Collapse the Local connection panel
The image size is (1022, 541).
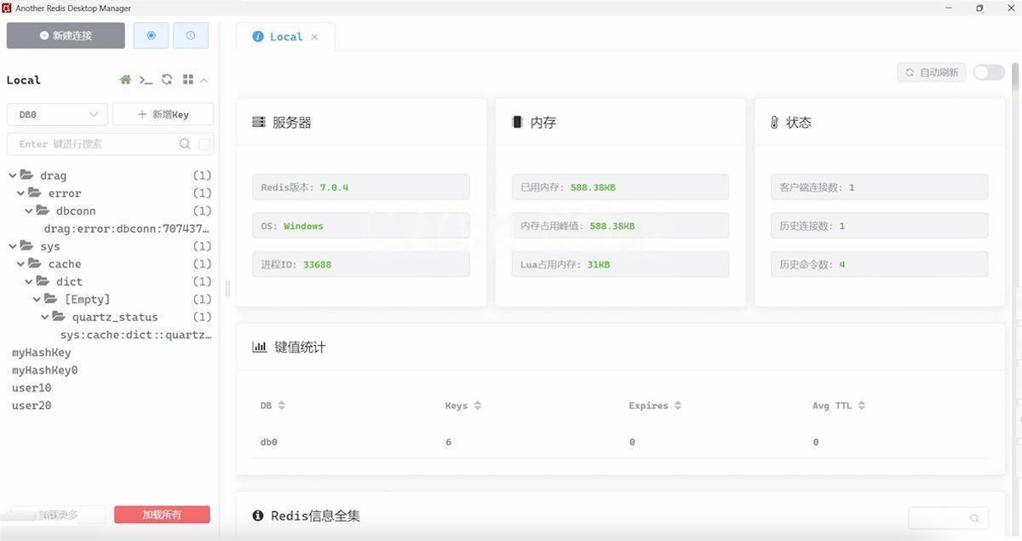click(x=204, y=80)
